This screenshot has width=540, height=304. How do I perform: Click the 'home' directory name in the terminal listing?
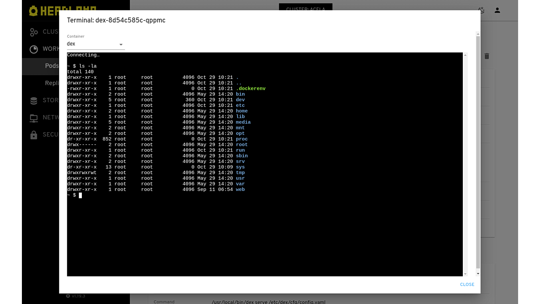(x=242, y=111)
